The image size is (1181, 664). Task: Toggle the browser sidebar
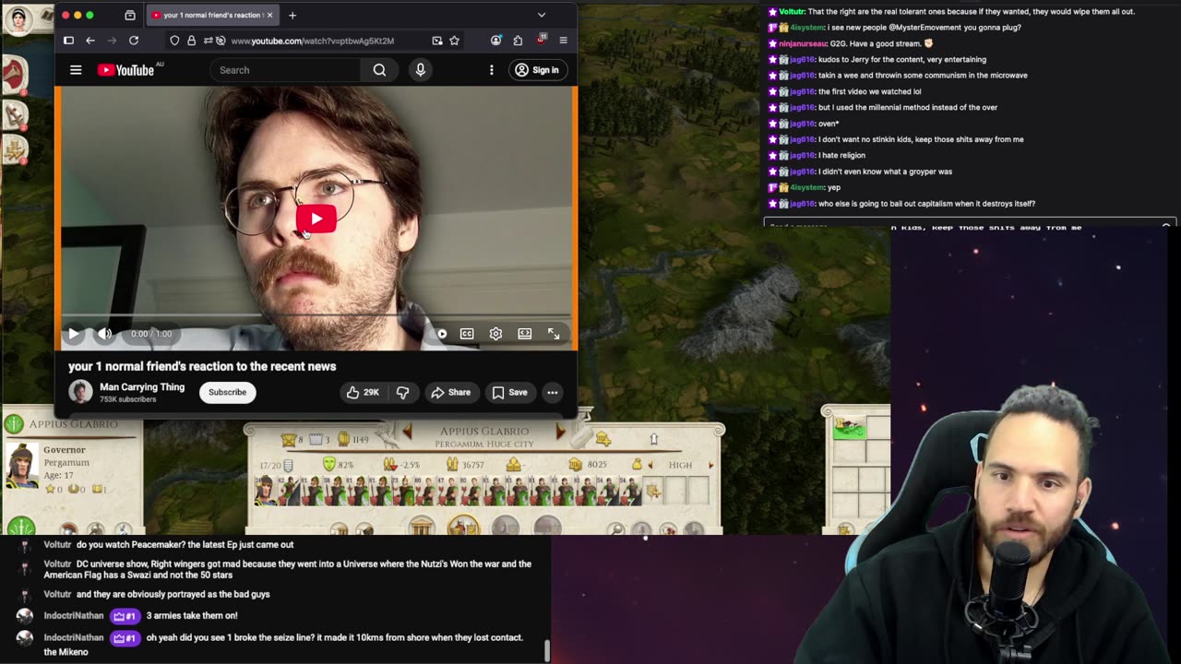tap(68, 41)
